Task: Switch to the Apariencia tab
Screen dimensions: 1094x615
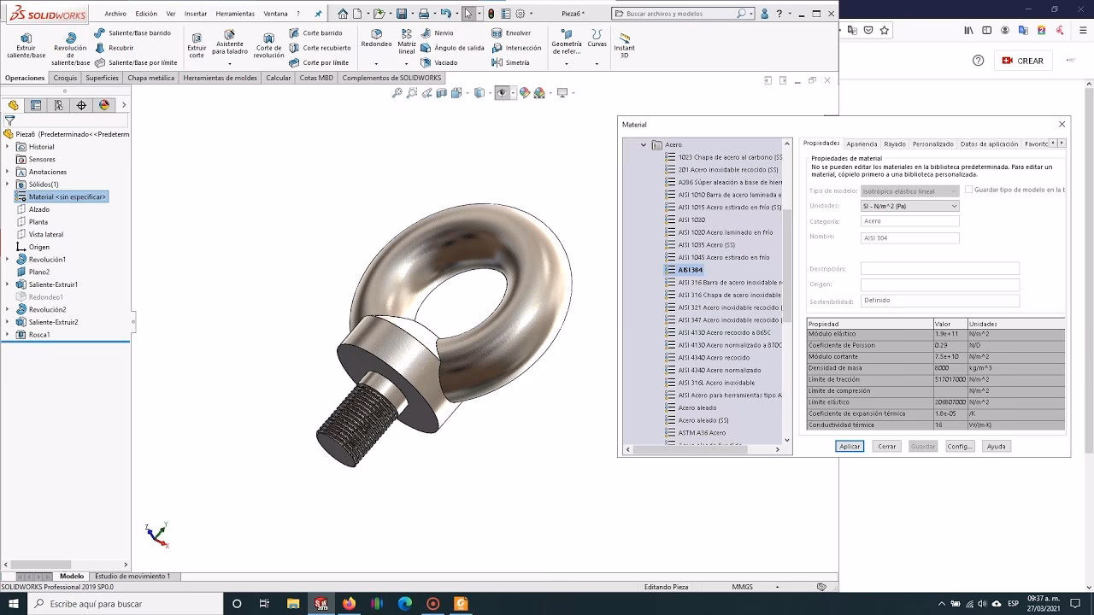Action: (x=862, y=144)
